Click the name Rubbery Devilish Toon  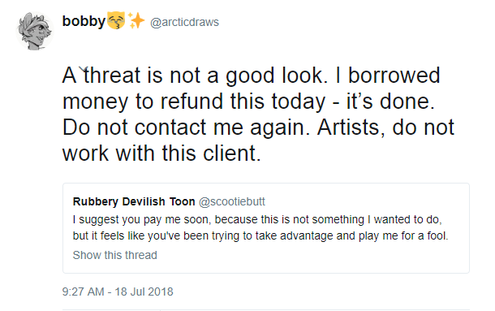134,201
